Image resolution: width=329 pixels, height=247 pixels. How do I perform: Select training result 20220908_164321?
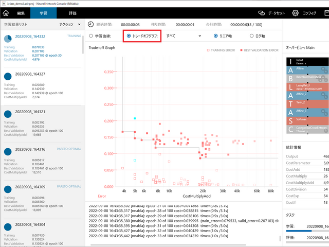click(x=30, y=111)
